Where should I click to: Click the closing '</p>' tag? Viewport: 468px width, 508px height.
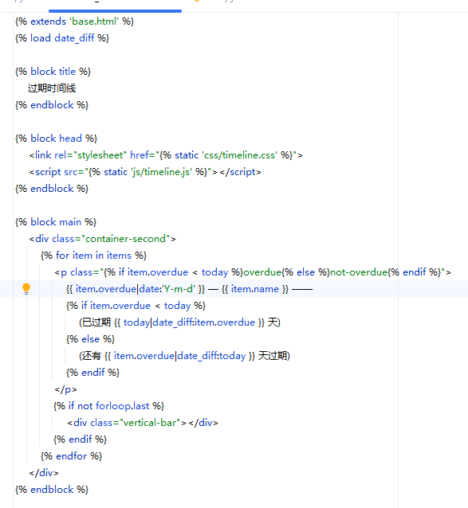coord(66,389)
